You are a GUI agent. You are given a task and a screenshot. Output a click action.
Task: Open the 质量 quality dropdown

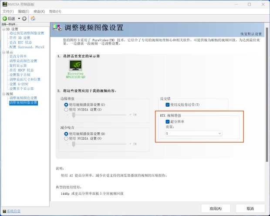194,134
